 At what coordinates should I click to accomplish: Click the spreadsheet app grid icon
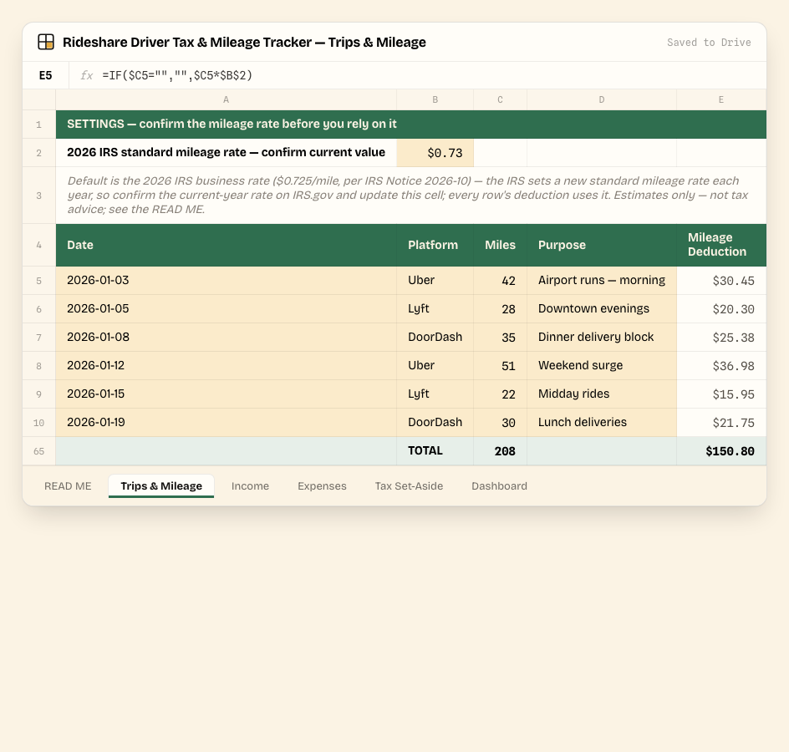[46, 42]
